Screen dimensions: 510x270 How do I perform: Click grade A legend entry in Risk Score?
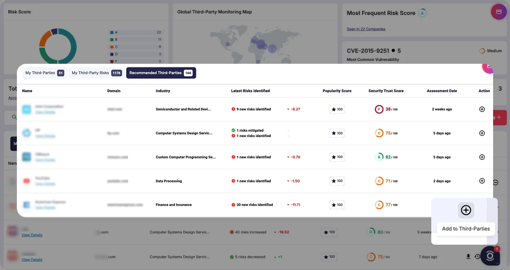(135, 32)
